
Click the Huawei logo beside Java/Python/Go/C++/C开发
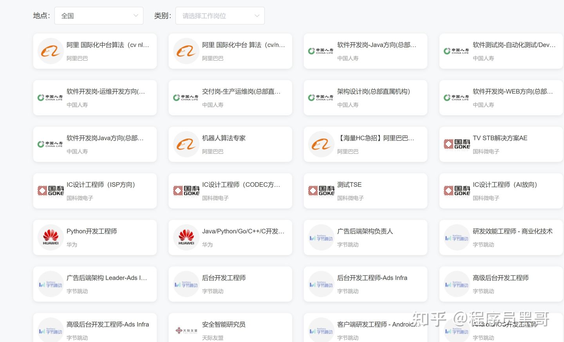pyautogui.click(x=186, y=237)
